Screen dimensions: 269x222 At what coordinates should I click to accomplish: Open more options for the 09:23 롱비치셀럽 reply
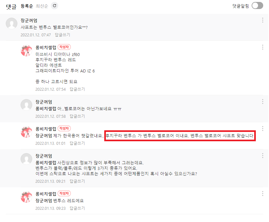pyautogui.click(x=263, y=193)
